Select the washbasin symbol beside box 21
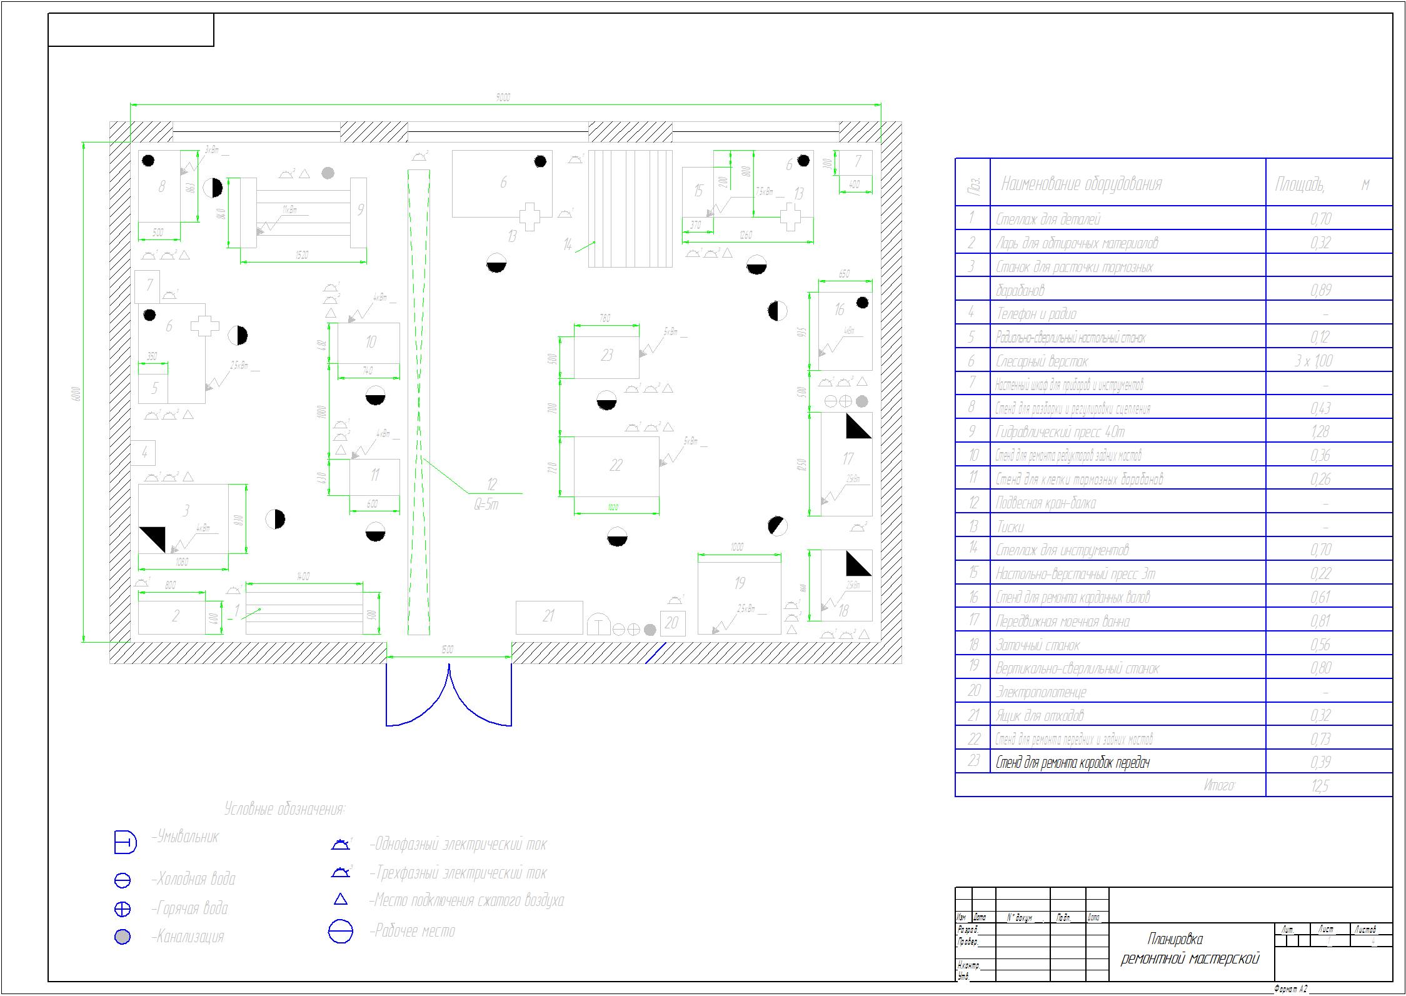This screenshot has width=1406, height=996. 598,623
